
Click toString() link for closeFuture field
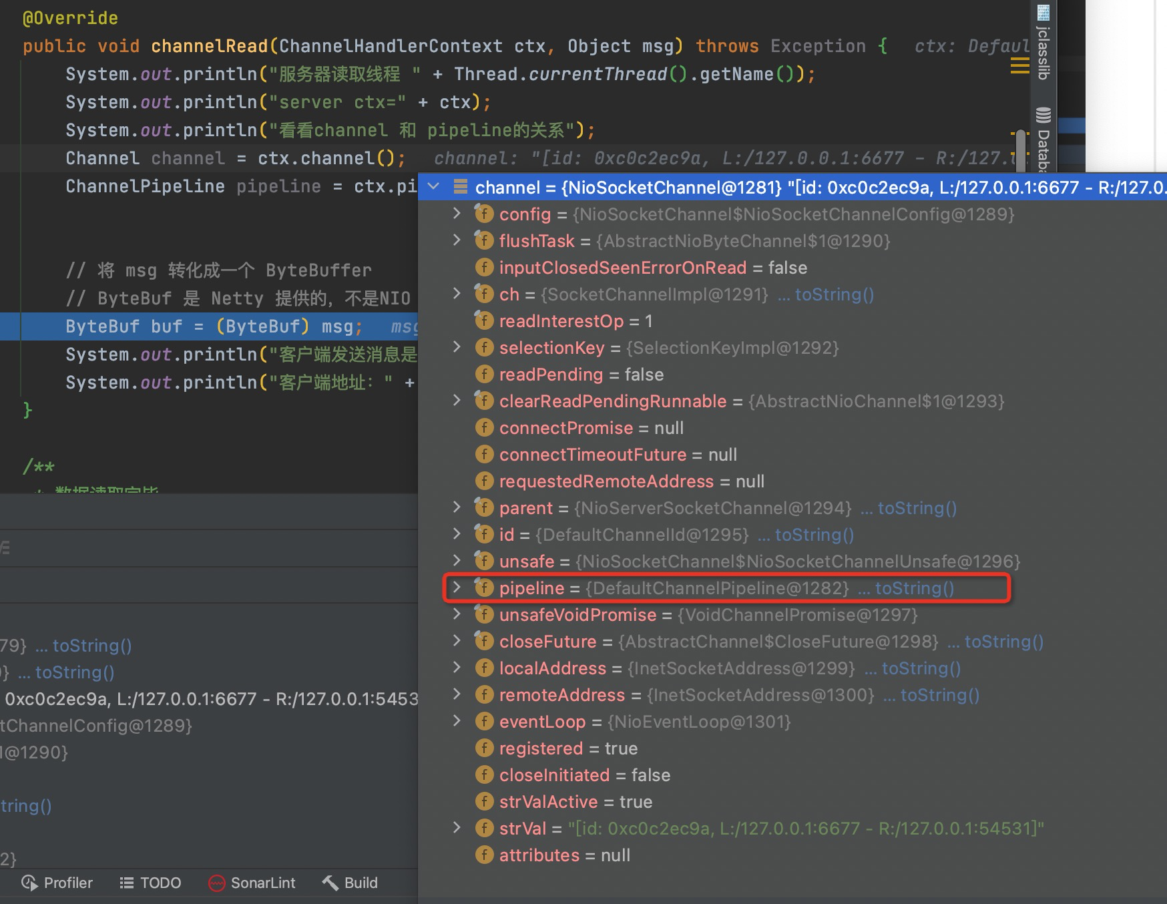click(1003, 642)
